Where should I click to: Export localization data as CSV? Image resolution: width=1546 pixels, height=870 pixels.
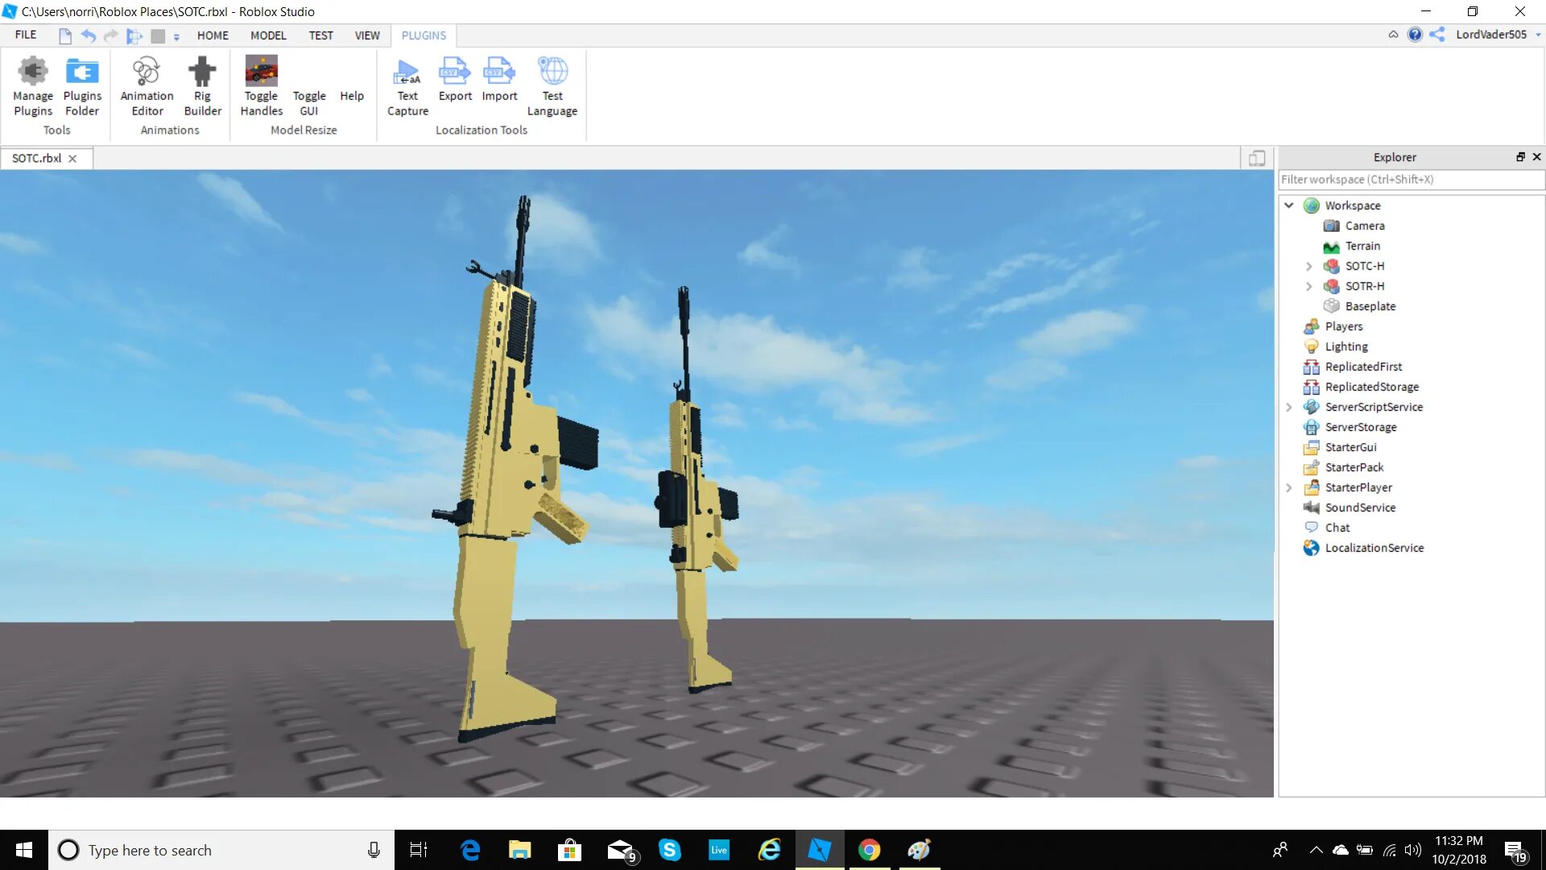tap(455, 85)
